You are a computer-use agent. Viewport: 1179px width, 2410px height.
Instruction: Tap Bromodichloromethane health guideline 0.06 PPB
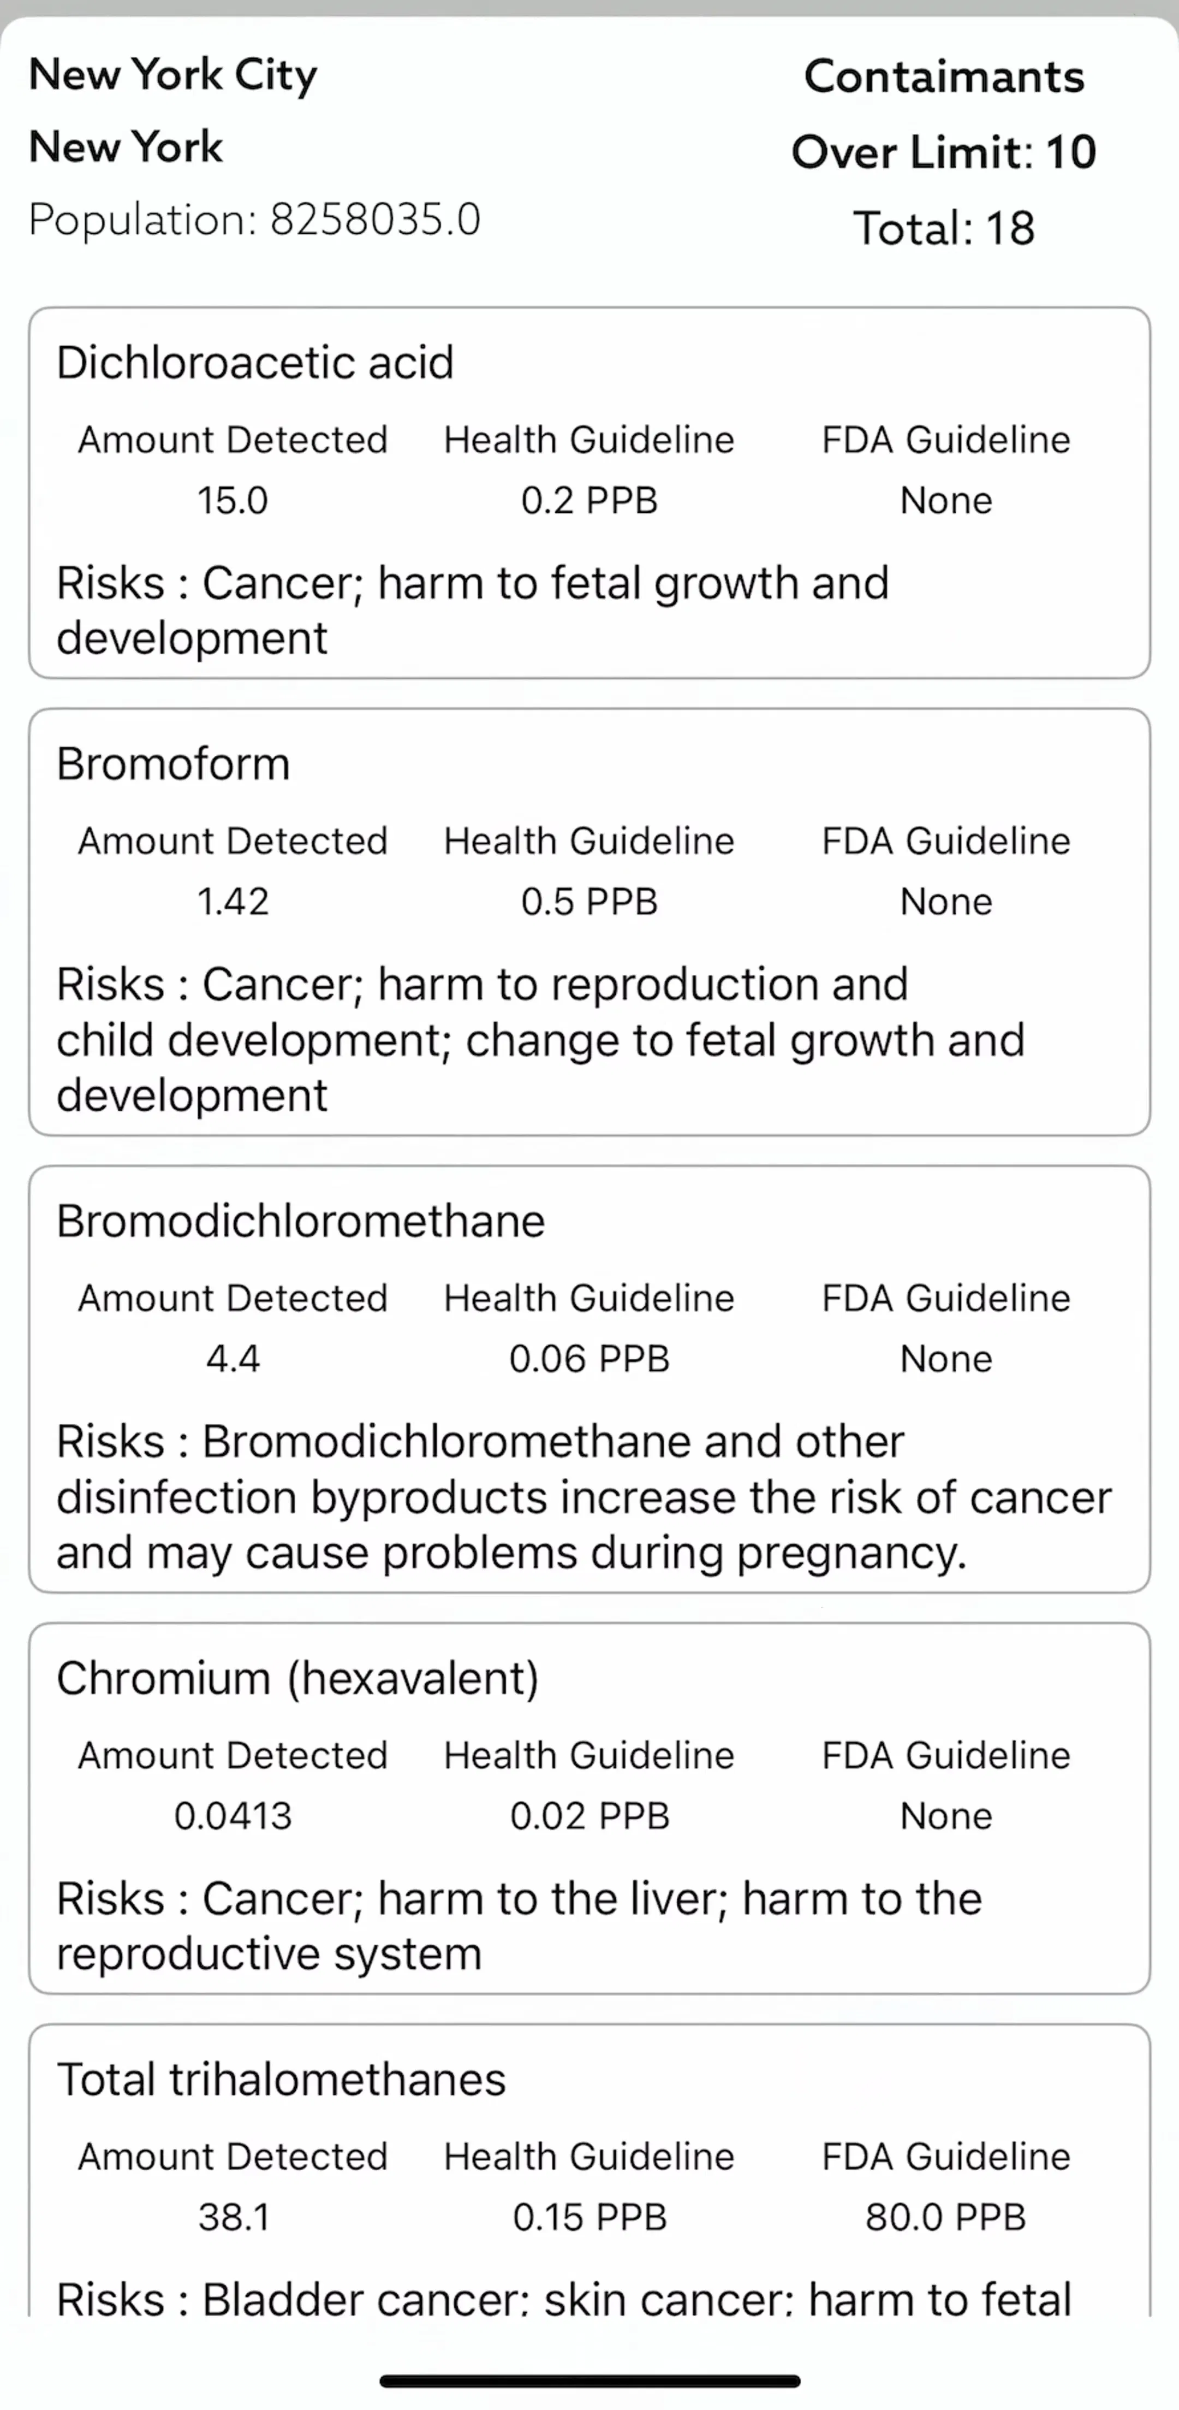(x=589, y=1359)
